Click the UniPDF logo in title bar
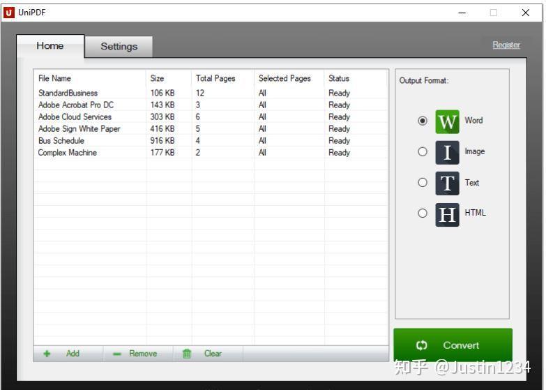Image resolution: width=546 pixels, height=390 pixels. pyautogui.click(x=8, y=13)
